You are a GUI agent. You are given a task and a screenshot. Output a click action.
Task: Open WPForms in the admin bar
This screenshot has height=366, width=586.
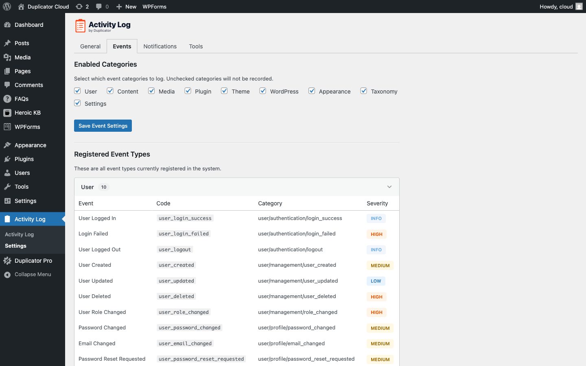coord(154,7)
